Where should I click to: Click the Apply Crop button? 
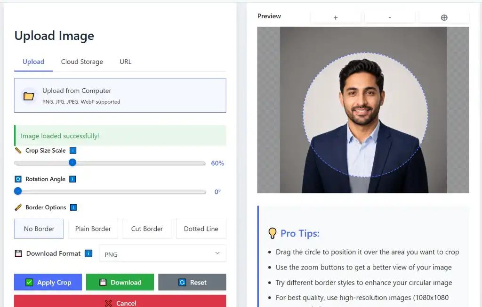tap(48, 282)
